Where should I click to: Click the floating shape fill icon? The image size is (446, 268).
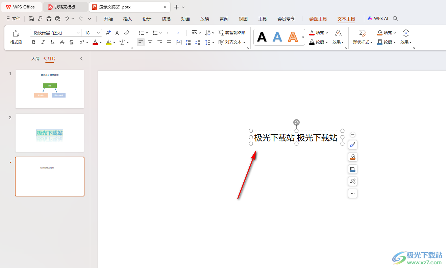click(x=353, y=157)
